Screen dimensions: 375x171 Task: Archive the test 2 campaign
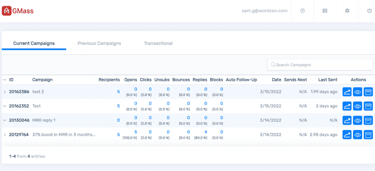[368, 92]
